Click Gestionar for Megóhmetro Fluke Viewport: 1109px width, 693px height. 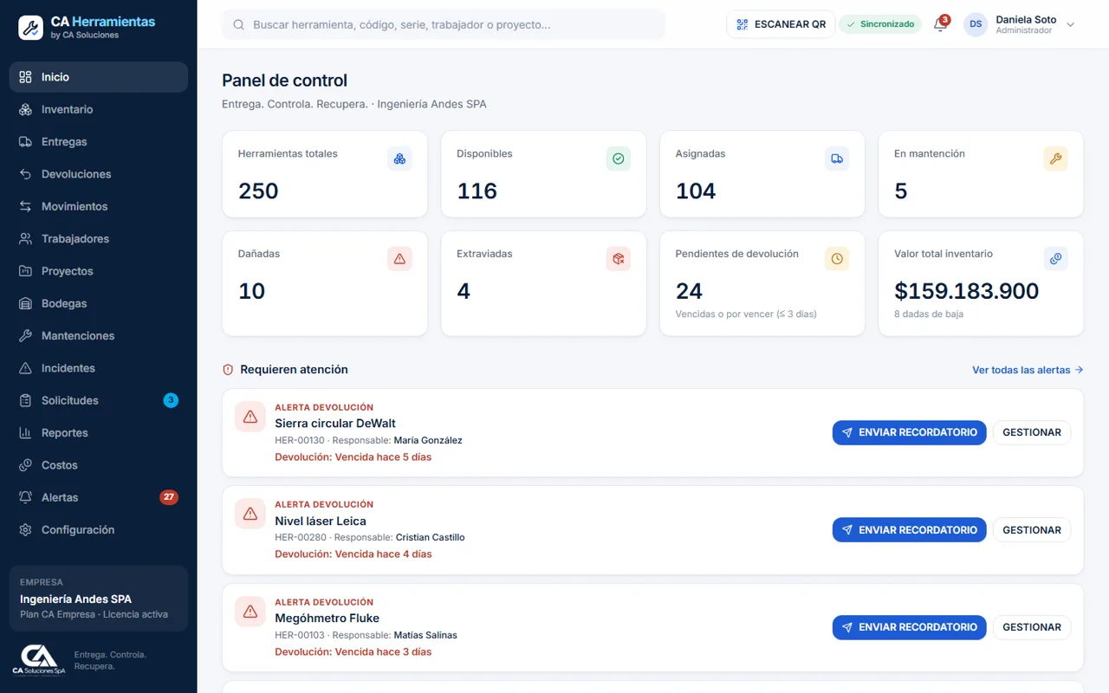pyautogui.click(x=1032, y=627)
